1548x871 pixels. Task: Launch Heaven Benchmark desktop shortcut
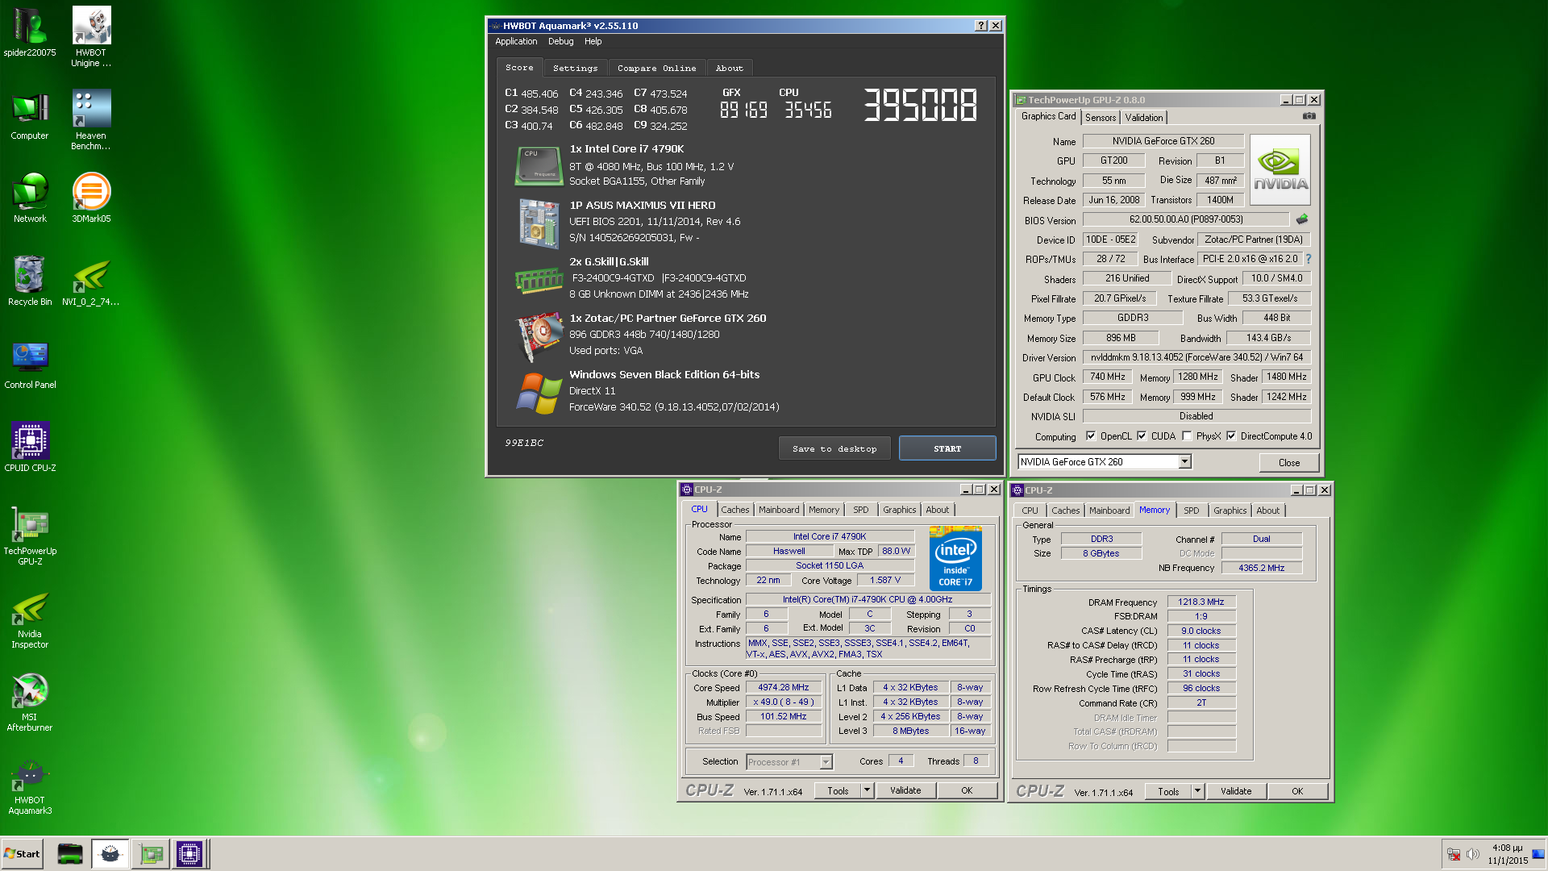click(91, 119)
